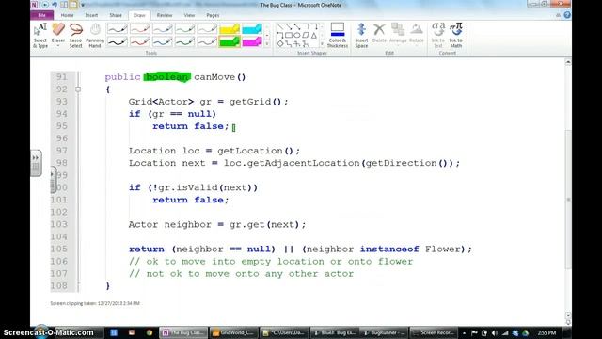Expand the pen gallery more arrow
The width and height of the screenshot is (602, 339).
click(x=267, y=44)
